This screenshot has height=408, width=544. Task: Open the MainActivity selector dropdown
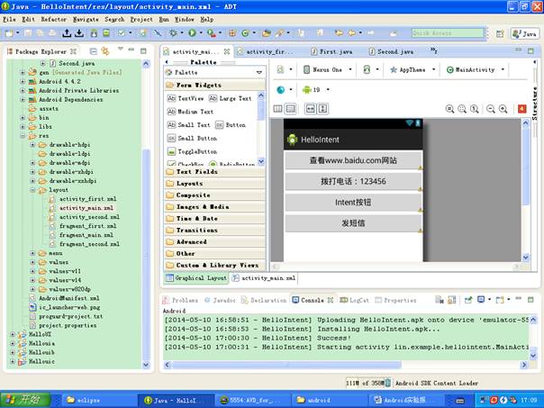[x=475, y=69]
